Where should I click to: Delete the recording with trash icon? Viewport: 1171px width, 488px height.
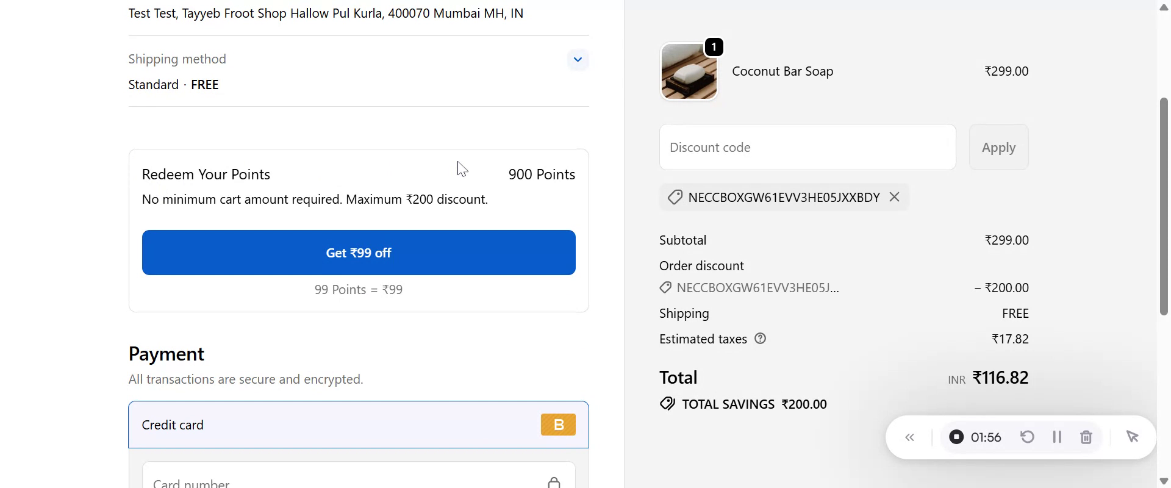click(1086, 437)
